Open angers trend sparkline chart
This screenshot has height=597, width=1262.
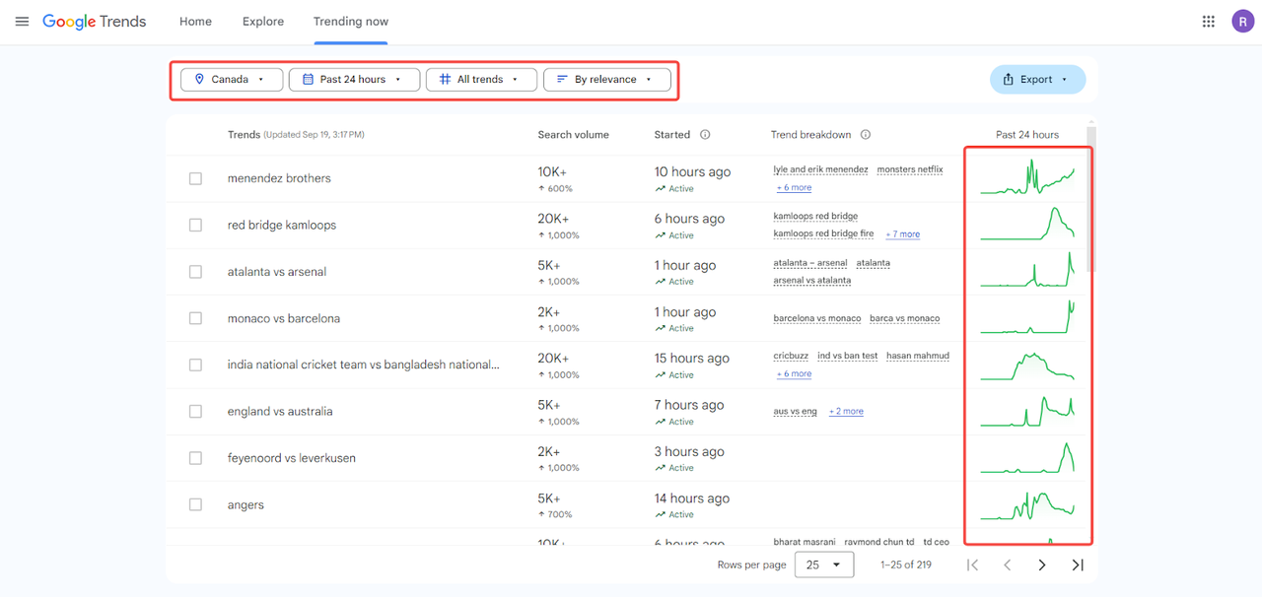click(x=1027, y=504)
